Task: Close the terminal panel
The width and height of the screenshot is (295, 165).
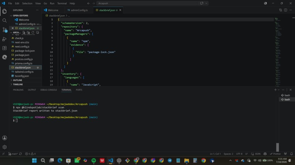Action: 291,90
